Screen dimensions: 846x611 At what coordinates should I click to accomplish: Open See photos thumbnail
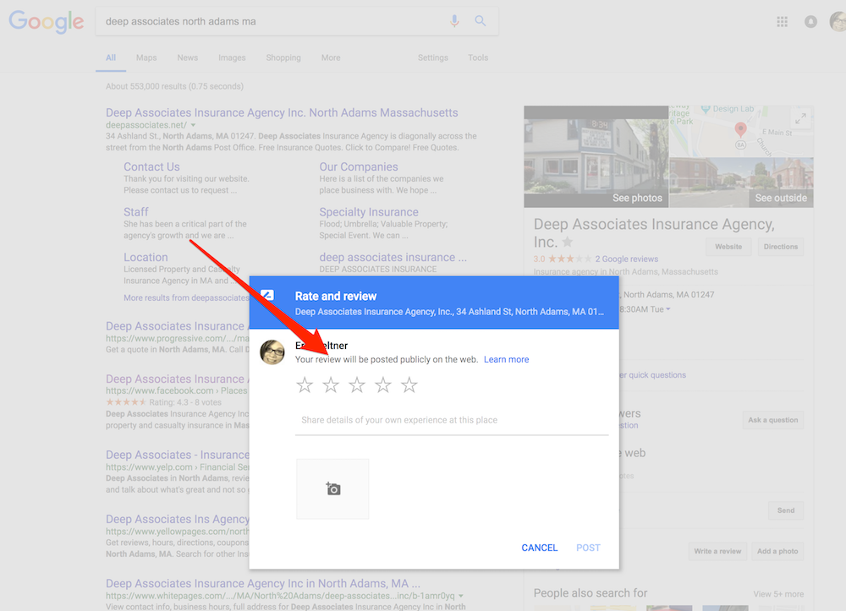[x=596, y=157]
